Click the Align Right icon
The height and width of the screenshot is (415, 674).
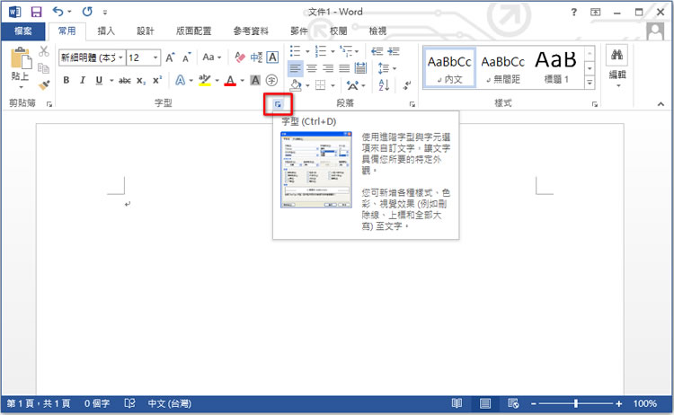point(328,68)
